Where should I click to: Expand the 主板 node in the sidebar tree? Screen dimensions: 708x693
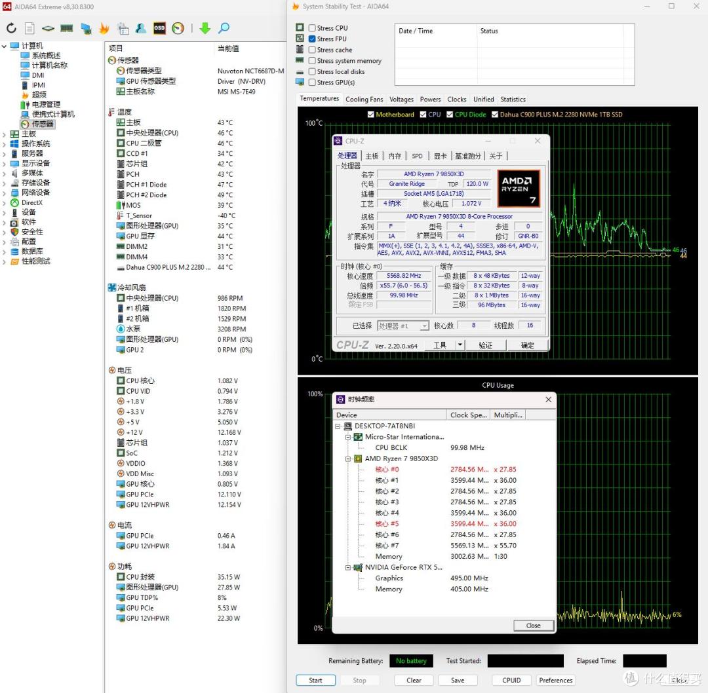point(4,134)
